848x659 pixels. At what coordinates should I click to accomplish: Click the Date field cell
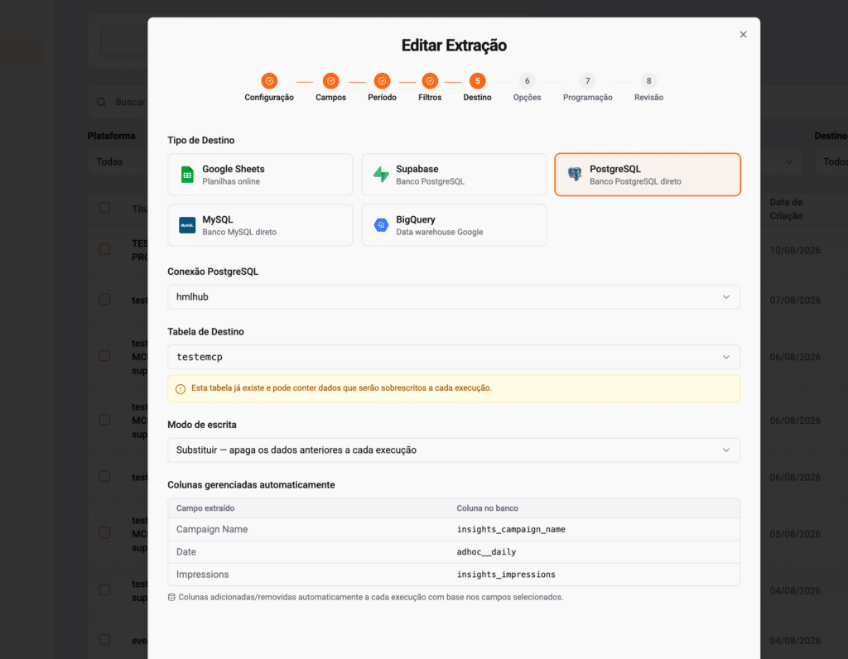186,552
